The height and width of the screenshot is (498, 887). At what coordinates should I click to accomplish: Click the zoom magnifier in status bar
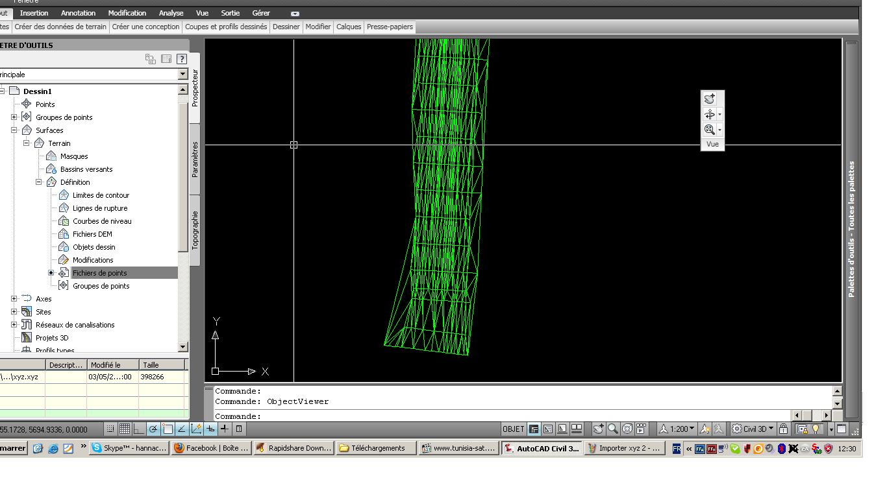(x=613, y=429)
